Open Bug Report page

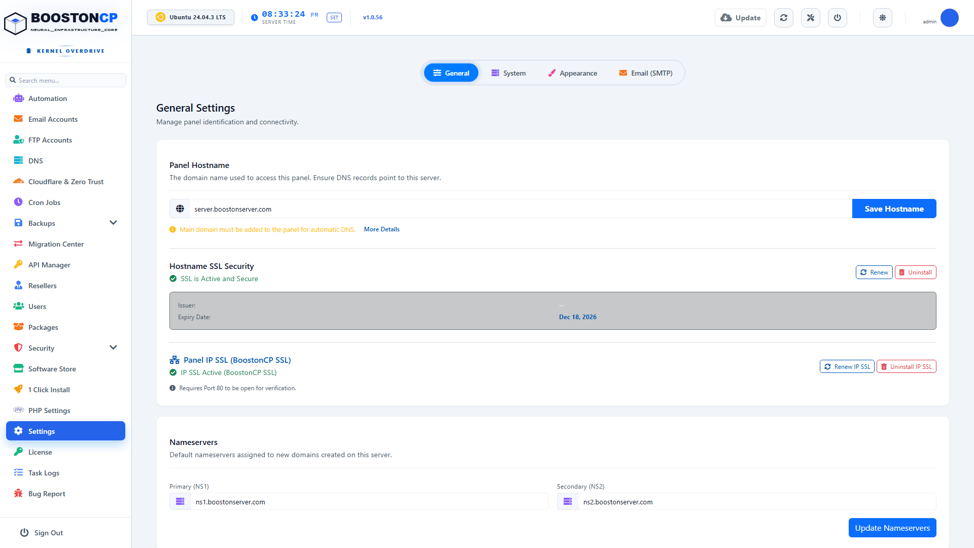click(x=65, y=494)
